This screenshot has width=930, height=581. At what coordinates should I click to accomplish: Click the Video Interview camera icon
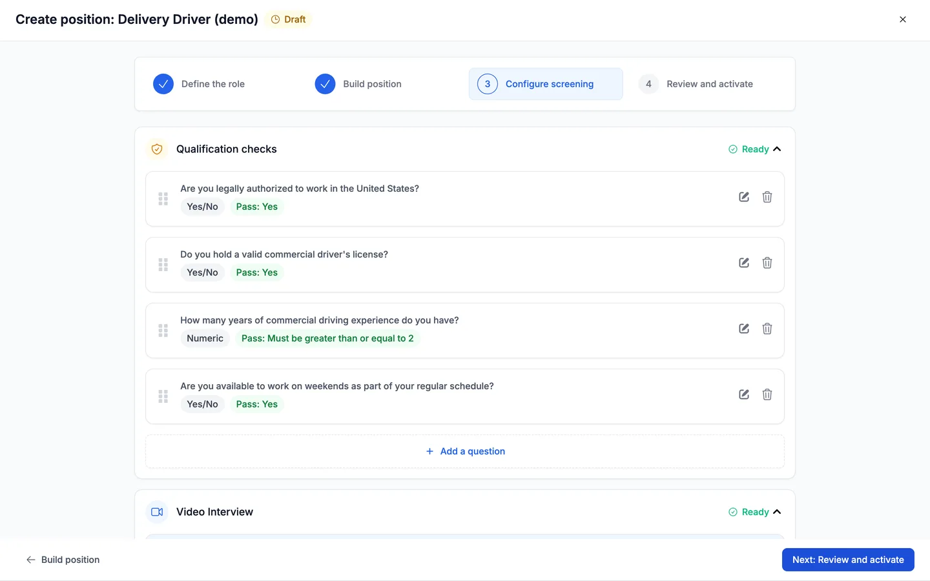tap(157, 512)
